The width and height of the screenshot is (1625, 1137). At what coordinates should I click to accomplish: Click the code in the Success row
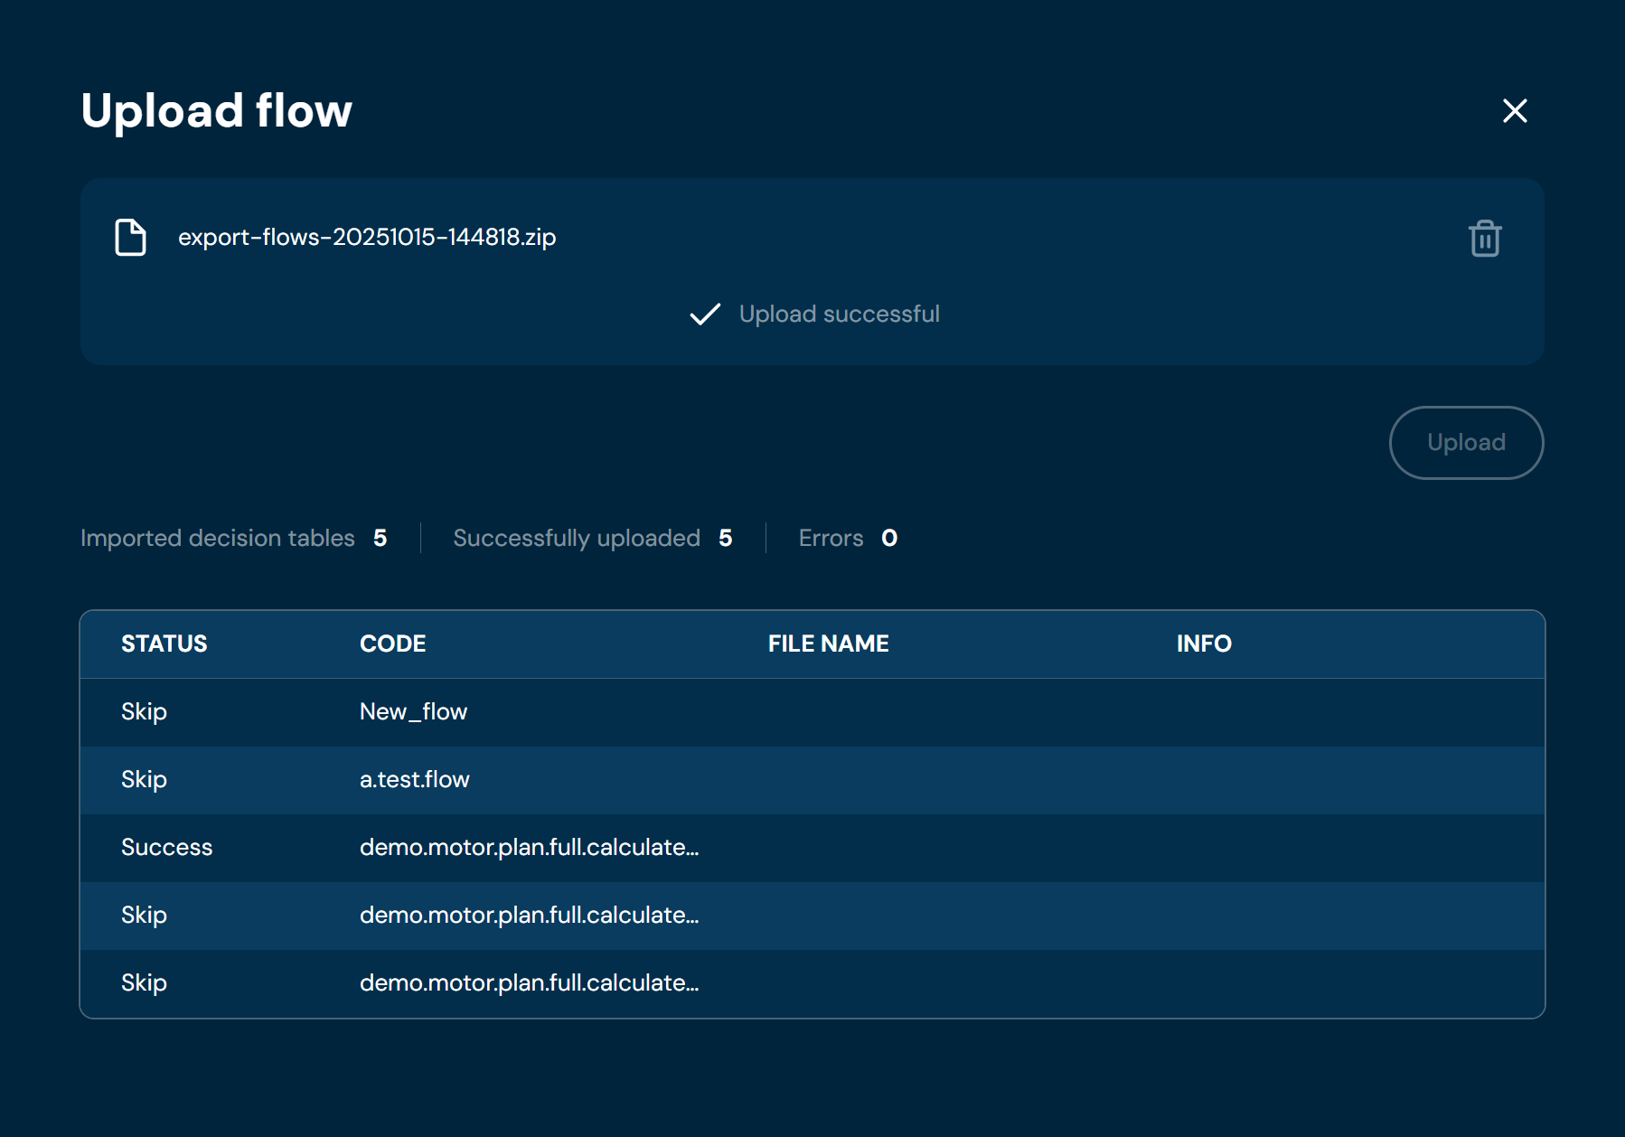[529, 848]
